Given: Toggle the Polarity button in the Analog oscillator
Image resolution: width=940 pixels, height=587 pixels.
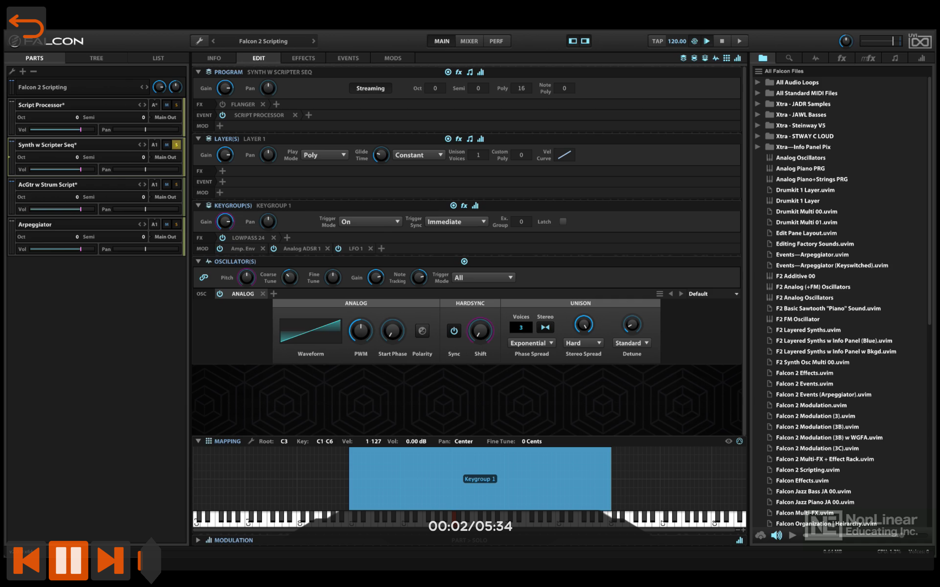Looking at the screenshot, I should (x=422, y=331).
